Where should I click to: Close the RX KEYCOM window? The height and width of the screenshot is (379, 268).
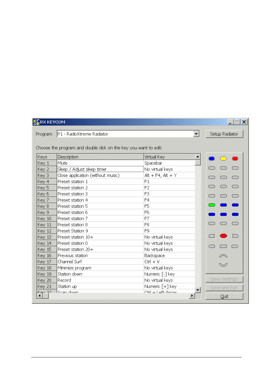(x=244, y=122)
